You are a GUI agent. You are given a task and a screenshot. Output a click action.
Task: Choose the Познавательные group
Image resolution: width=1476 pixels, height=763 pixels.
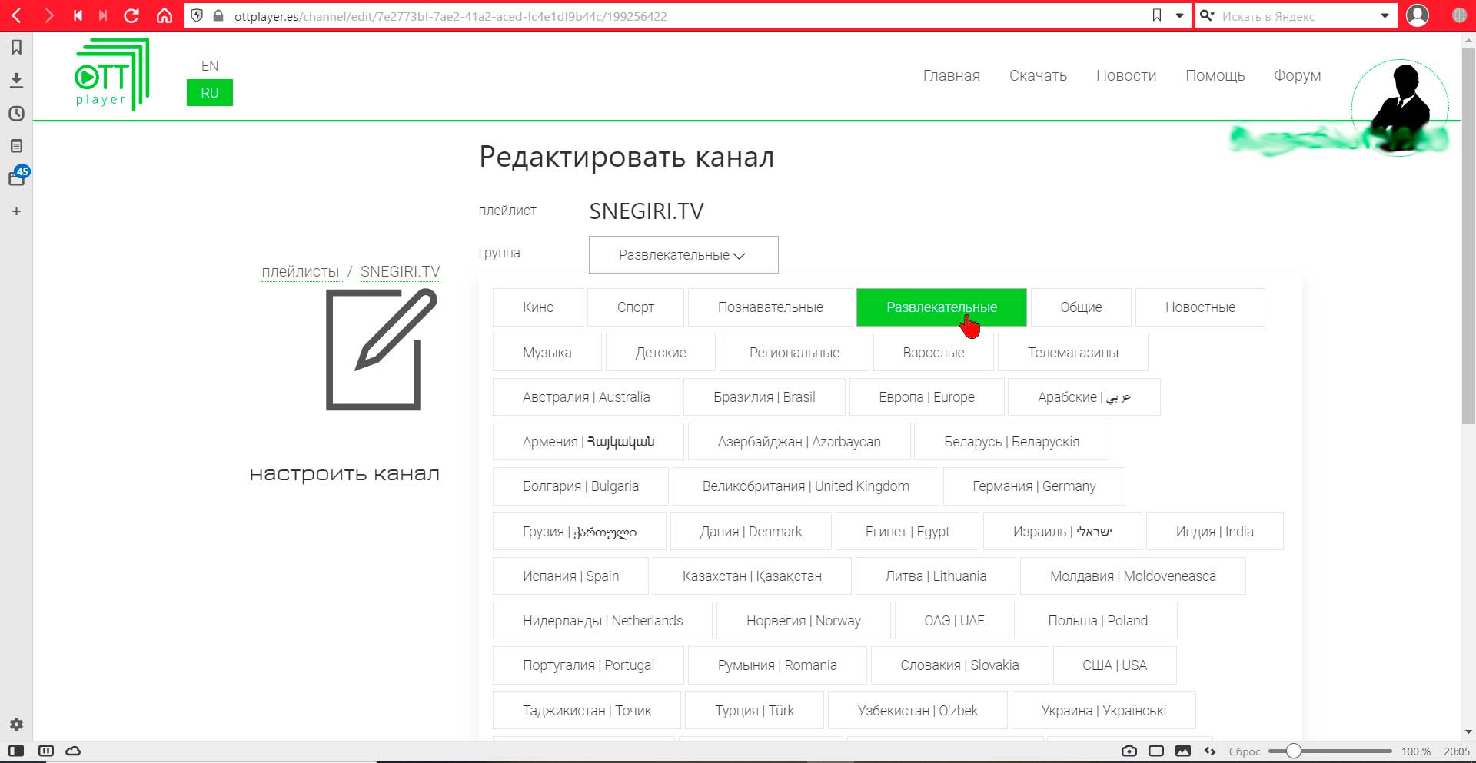pos(770,307)
